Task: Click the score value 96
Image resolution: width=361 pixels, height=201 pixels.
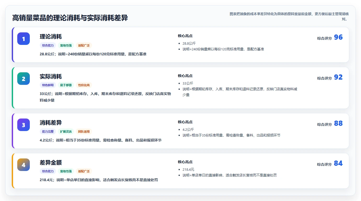Action: pos(338,37)
